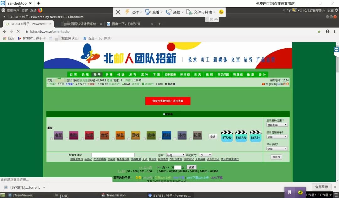This screenshot has width=339, height=198.
Task: Click the browser back arrow
Action: 4,31
